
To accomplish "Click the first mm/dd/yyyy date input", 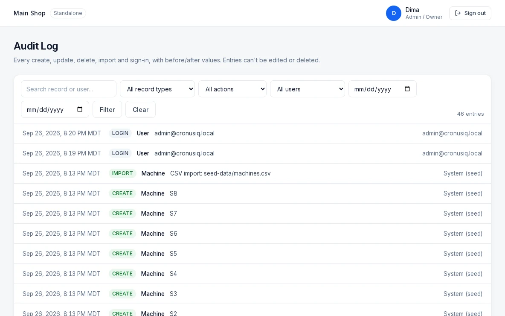I will tap(383, 89).
